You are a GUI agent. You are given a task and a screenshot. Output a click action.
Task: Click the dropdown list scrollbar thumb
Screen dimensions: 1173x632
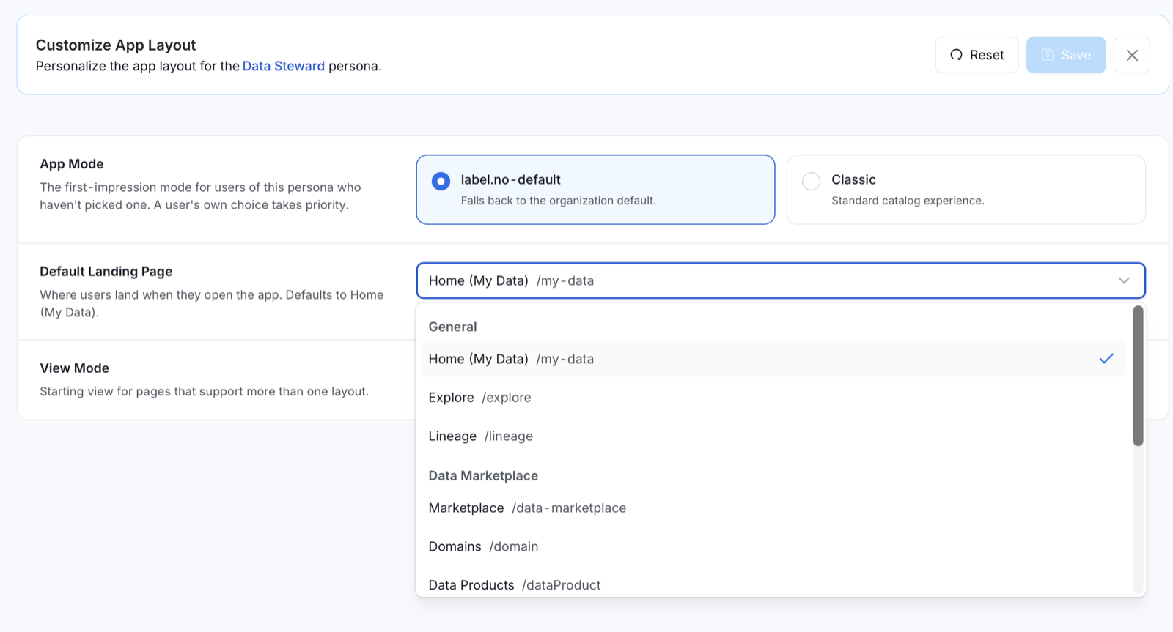click(x=1138, y=376)
